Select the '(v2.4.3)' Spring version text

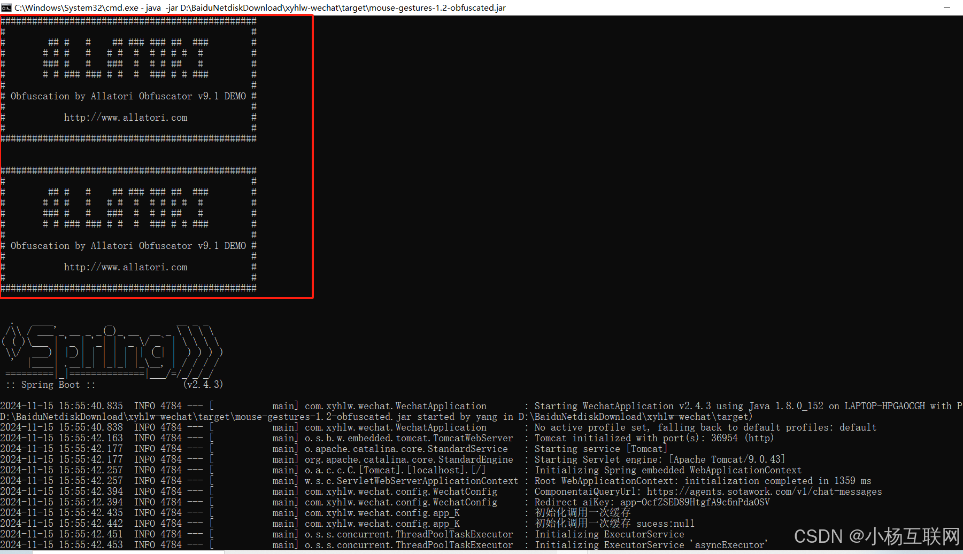(203, 385)
